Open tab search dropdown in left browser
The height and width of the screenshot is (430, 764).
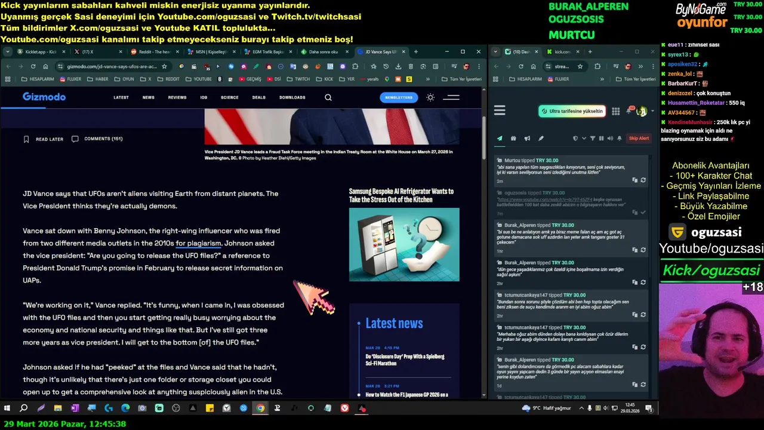tap(7, 52)
